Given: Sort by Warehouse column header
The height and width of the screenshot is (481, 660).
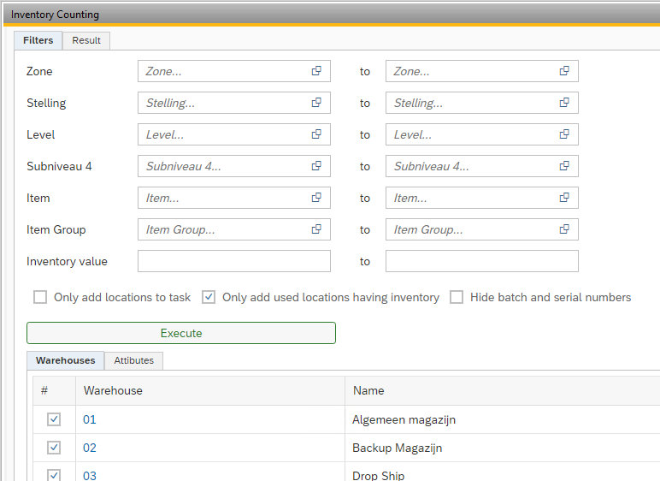Looking at the screenshot, I should (113, 390).
